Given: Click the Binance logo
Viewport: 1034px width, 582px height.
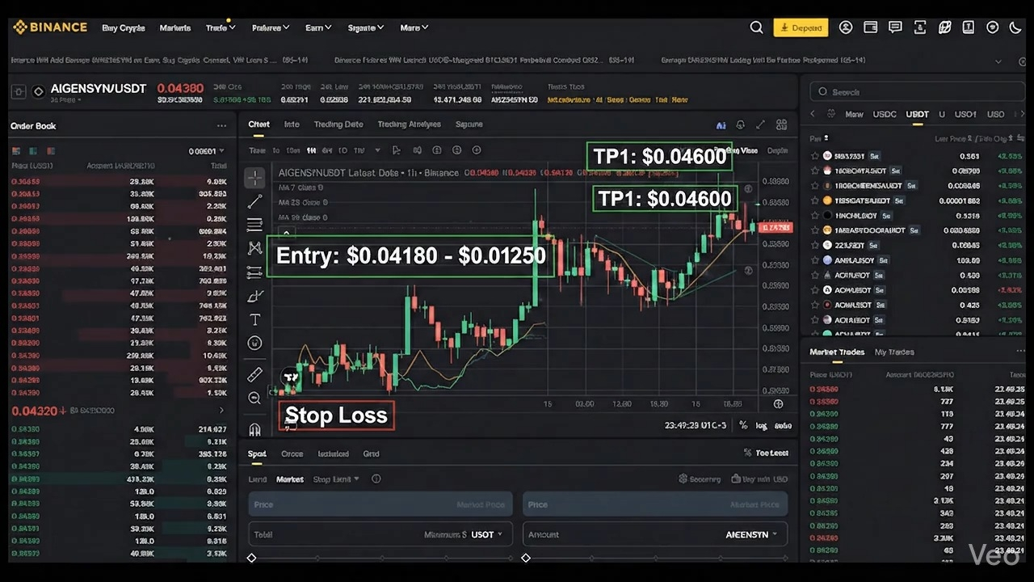Looking at the screenshot, I should [50, 27].
